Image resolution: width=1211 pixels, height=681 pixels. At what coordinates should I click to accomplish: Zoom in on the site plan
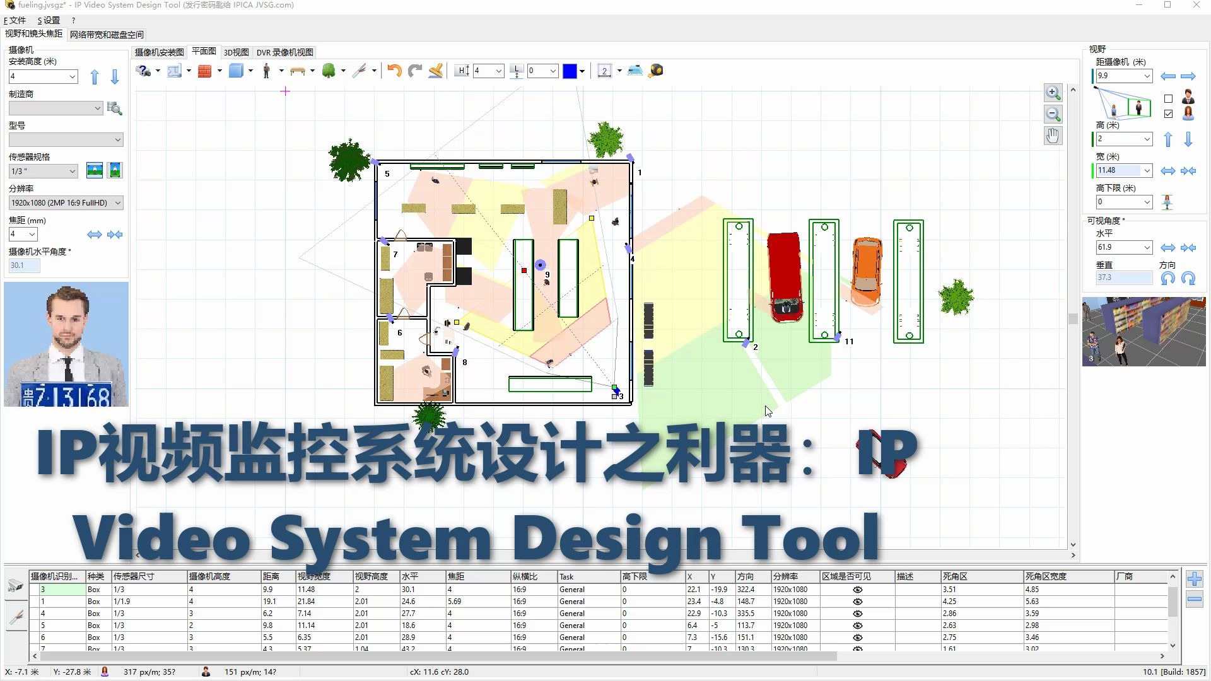click(x=1053, y=93)
